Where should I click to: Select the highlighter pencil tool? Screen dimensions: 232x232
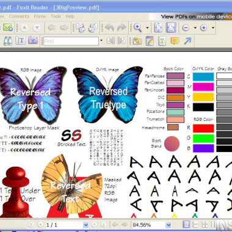150,41
